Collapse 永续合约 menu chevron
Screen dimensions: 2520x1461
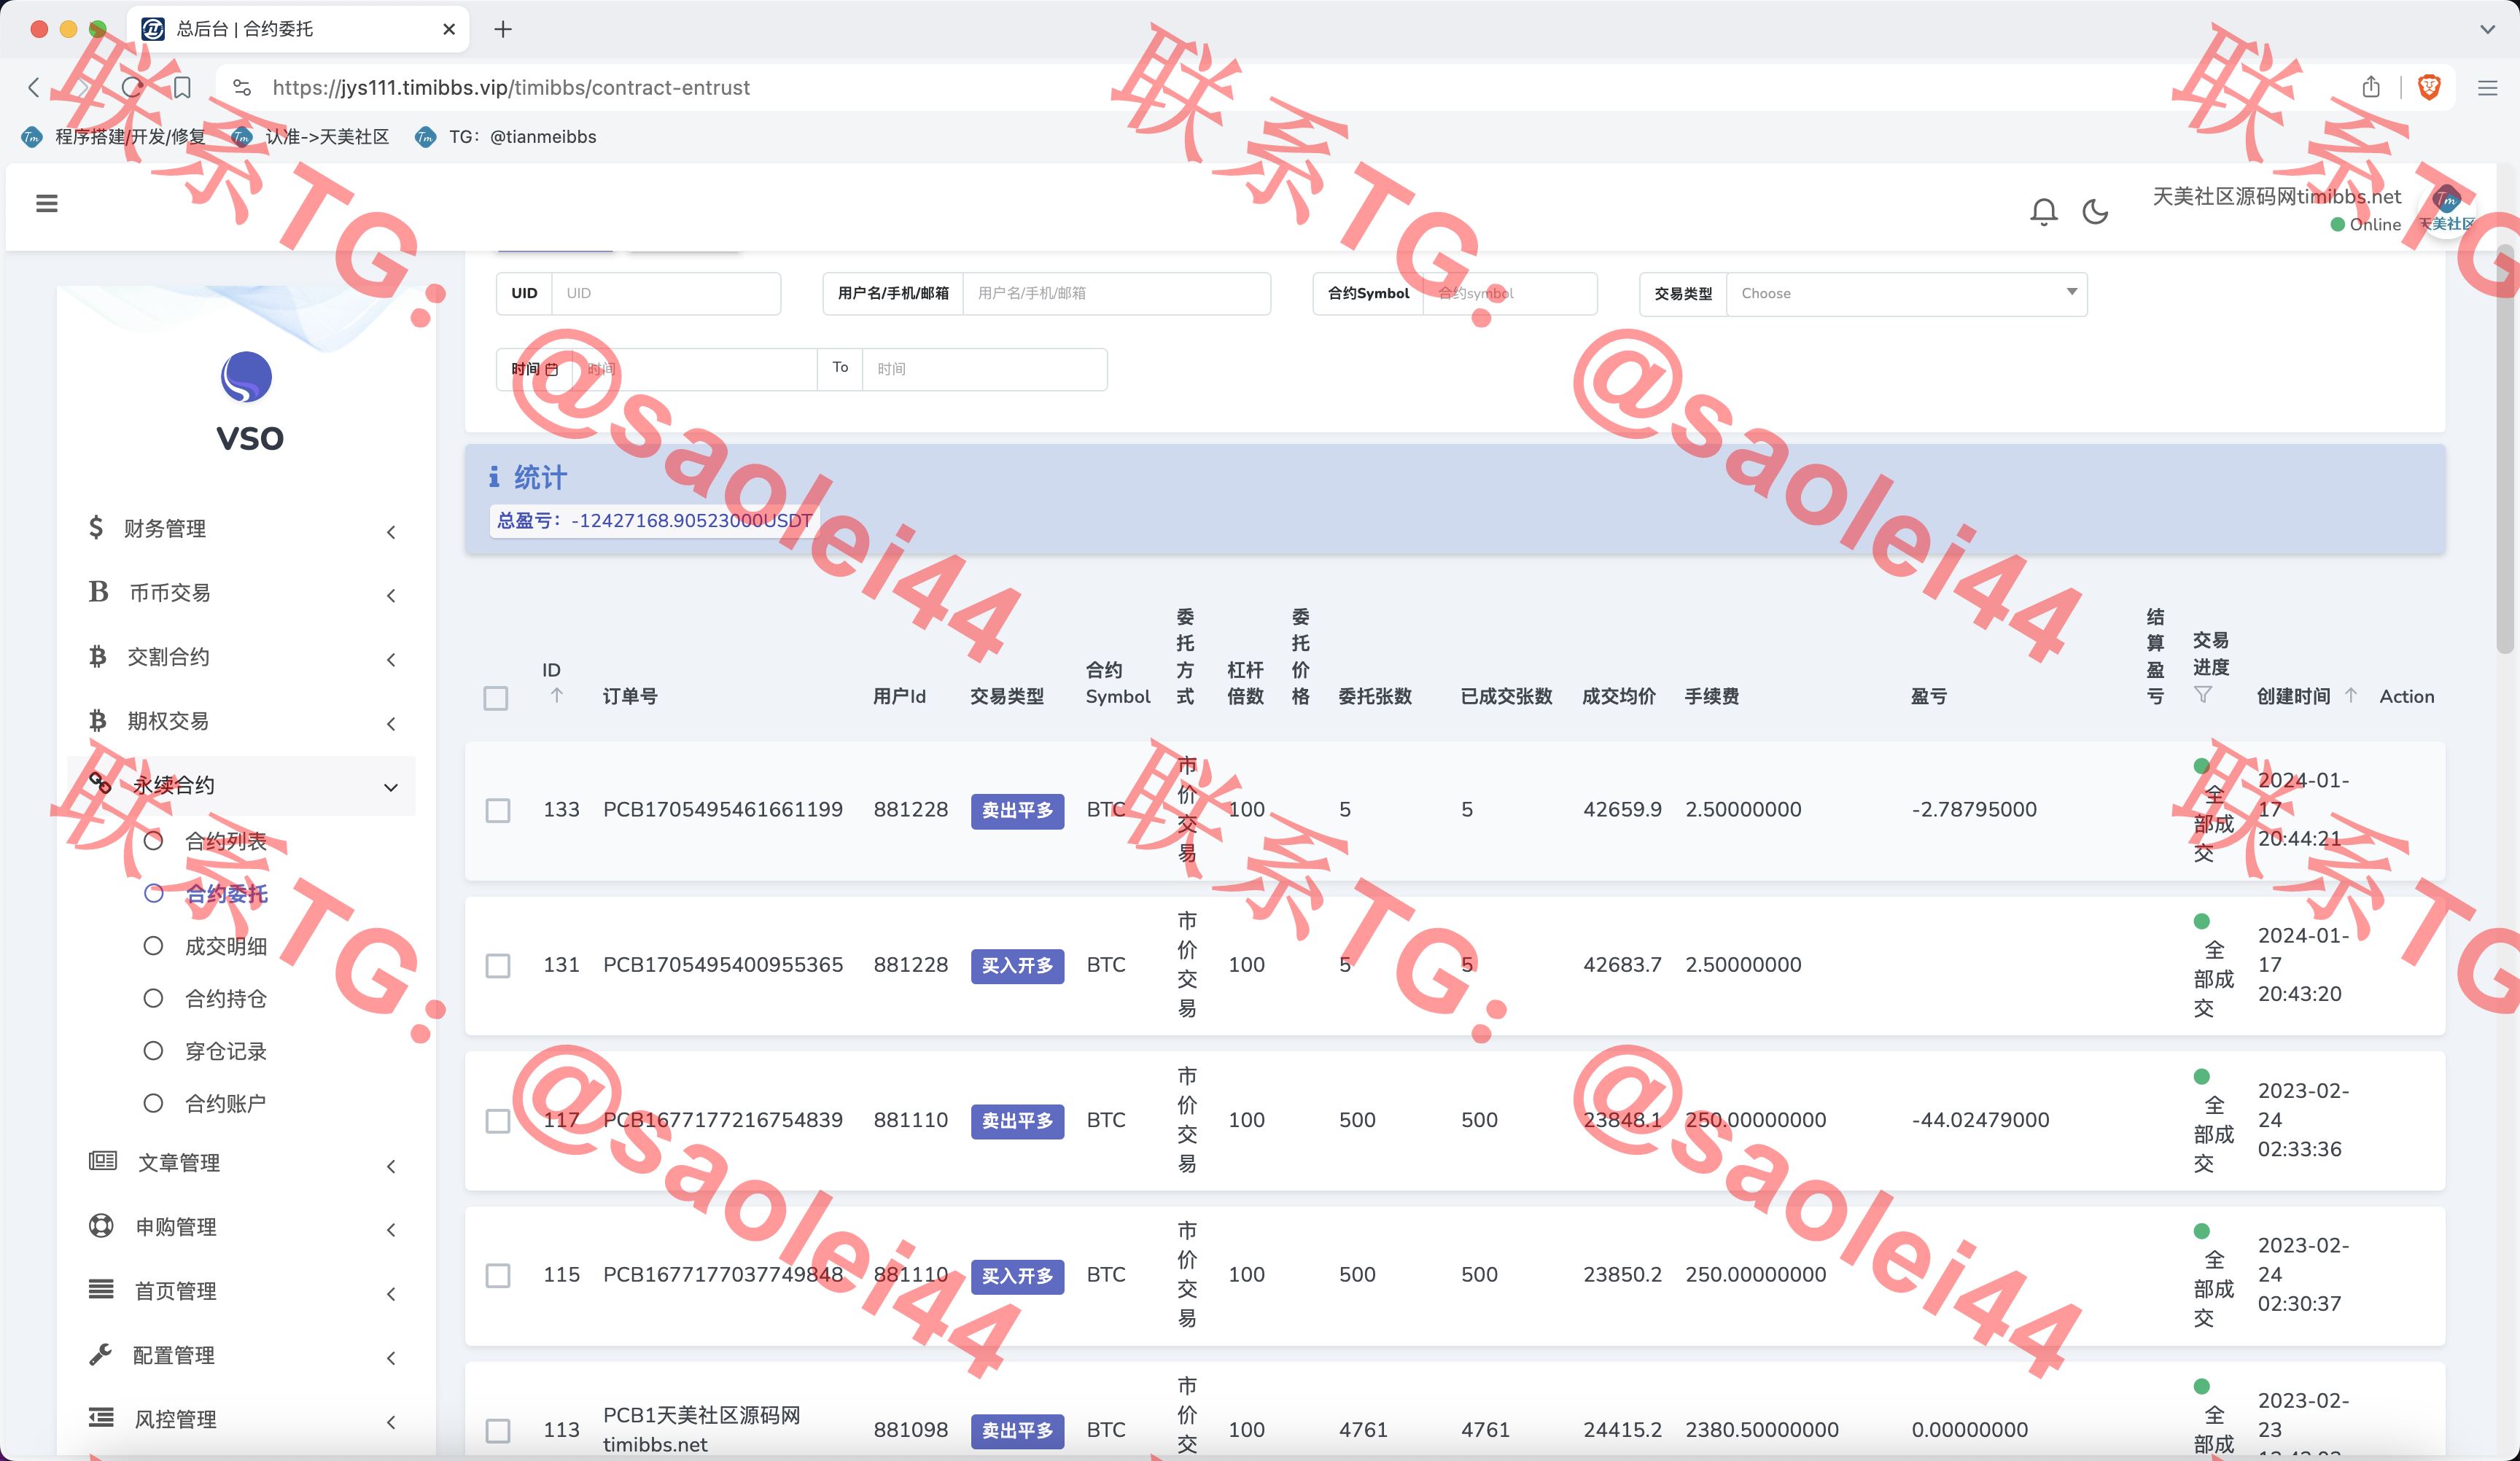391,788
